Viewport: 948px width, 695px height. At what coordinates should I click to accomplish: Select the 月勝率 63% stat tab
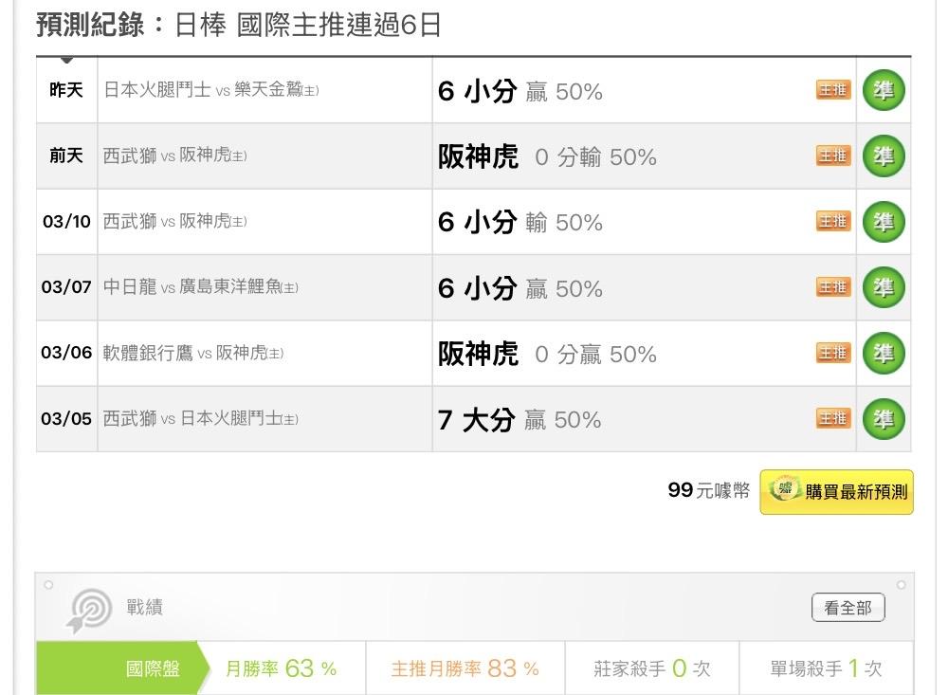(281, 668)
